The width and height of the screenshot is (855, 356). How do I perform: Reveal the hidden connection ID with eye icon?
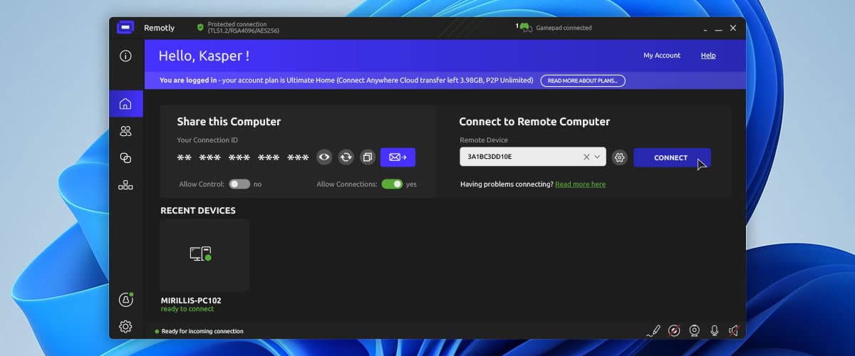(325, 157)
